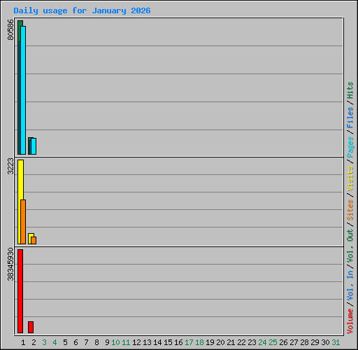Click day 9 on the x-axis
The width and height of the screenshot is (358, 350).
(107, 342)
